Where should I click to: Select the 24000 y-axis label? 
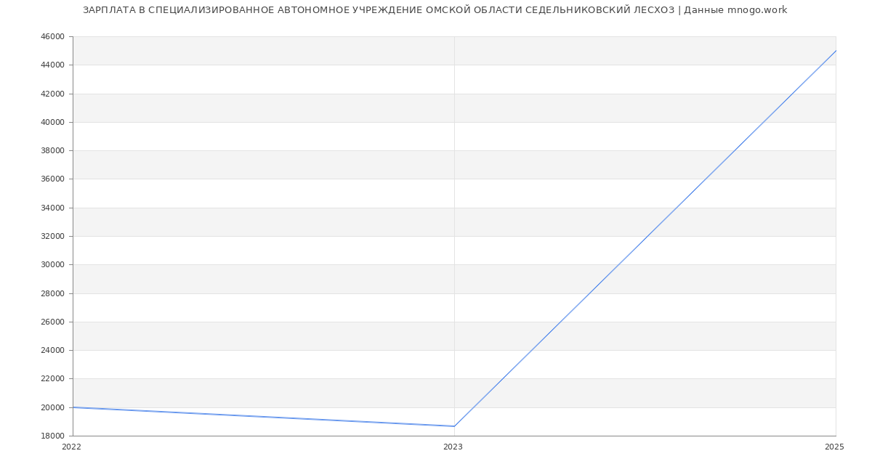(x=52, y=351)
